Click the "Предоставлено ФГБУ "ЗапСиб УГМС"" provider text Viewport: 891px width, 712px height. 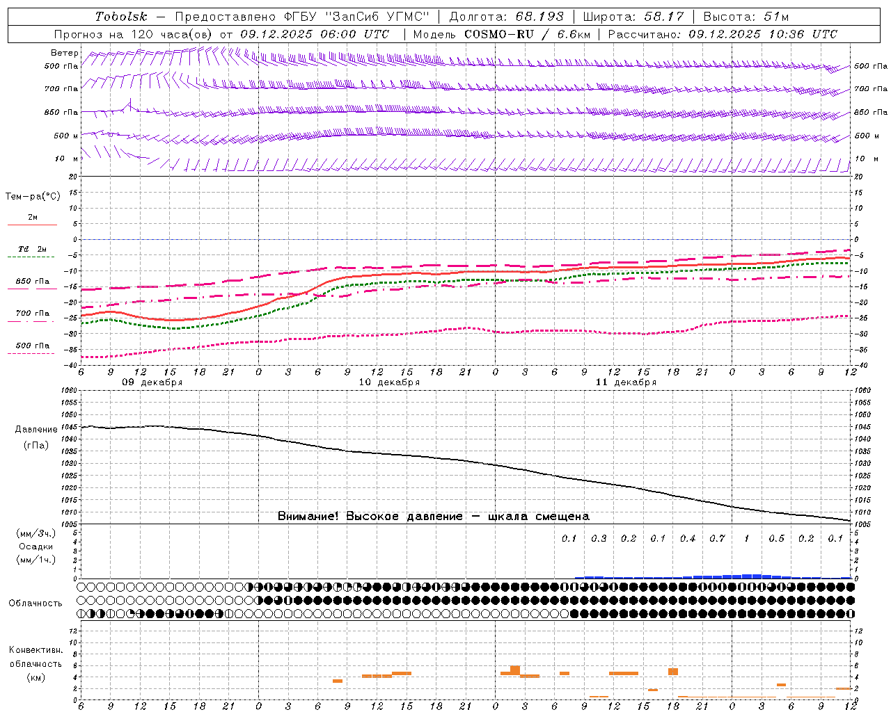coord(303,17)
